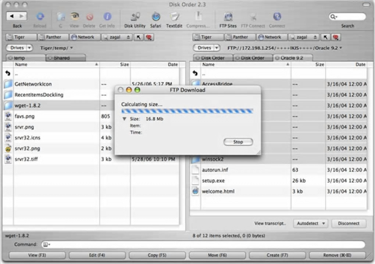This screenshot has width=375, height=264.
Task: Click the command history icon in Command field
Action: click(x=46, y=245)
